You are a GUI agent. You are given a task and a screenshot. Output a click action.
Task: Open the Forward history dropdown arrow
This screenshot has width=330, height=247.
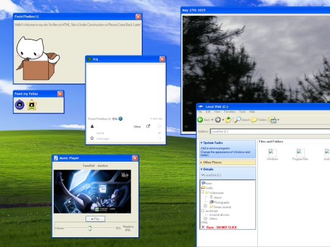[x=223, y=120]
